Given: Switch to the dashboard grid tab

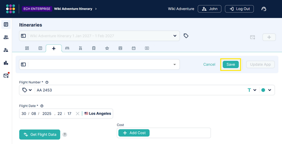Looking at the screenshot, I should pyautogui.click(x=27, y=48).
